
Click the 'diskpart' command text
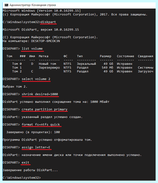tap(48, 22)
